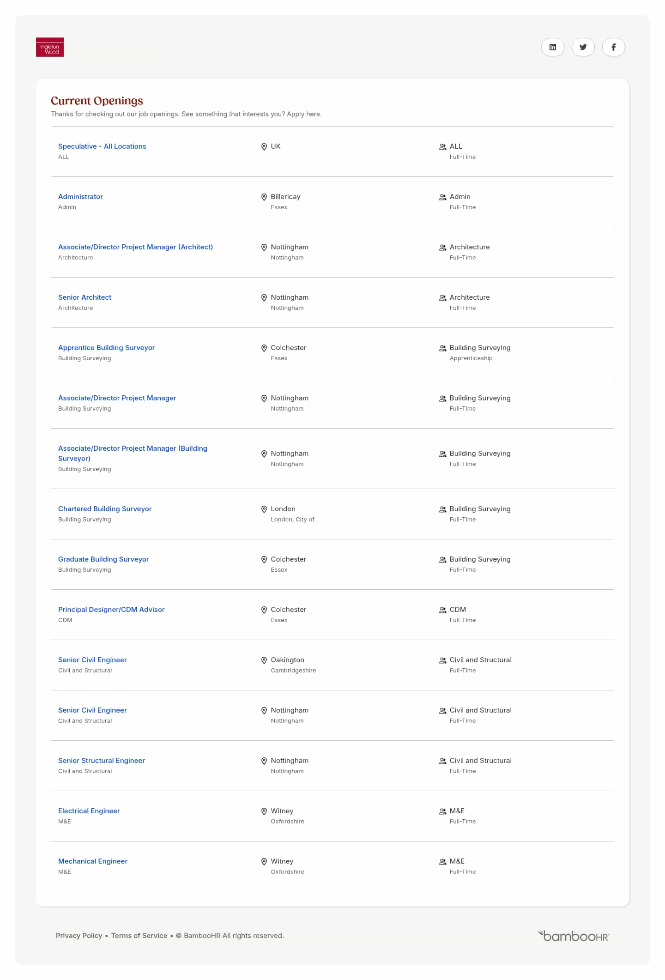665x980 pixels.
Task: Open Chartered Building Surveyor job posting
Action: click(105, 509)
